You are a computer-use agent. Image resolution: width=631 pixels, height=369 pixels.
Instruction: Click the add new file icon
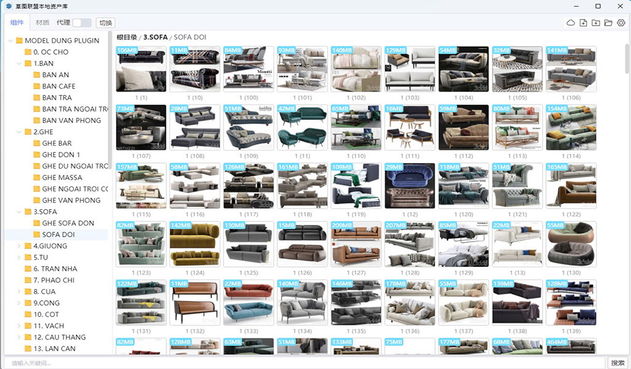pos(583,23)
